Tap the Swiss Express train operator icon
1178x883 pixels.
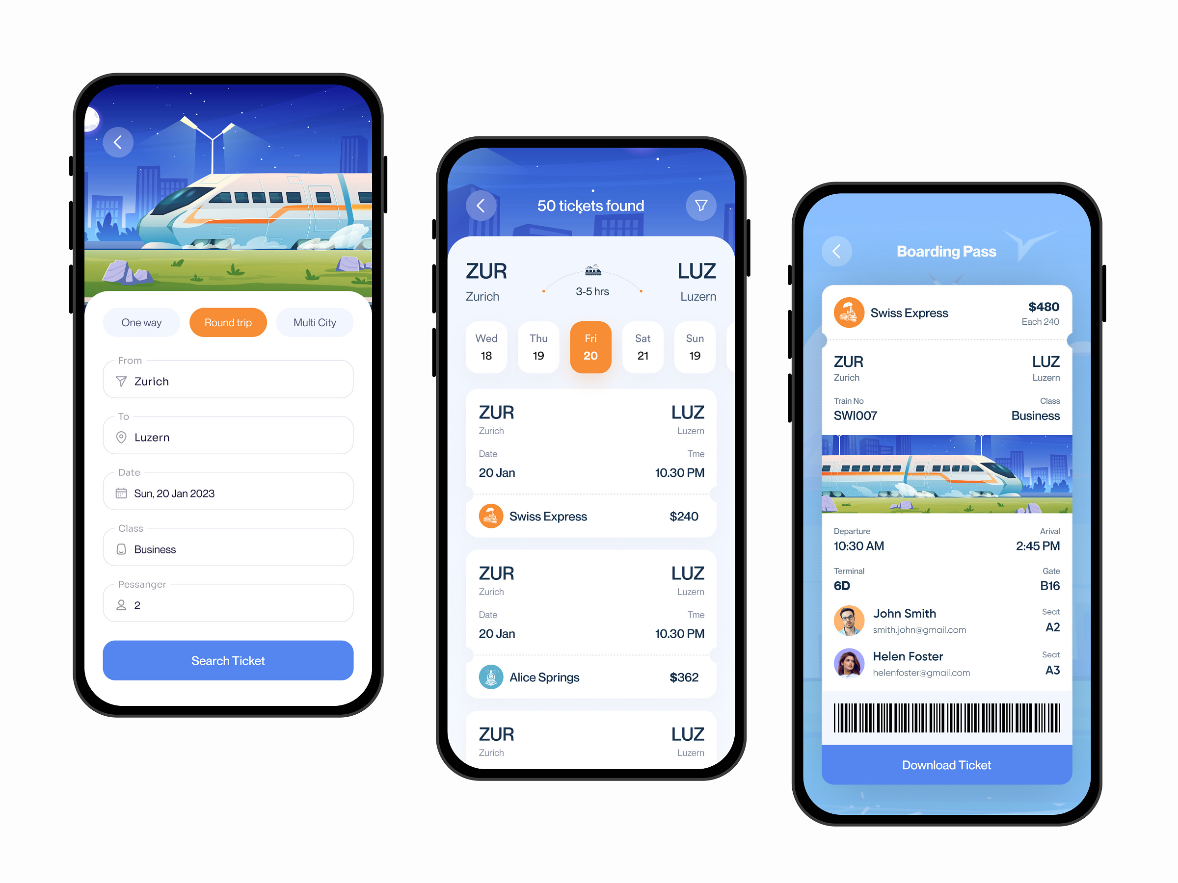pos(490,516)
